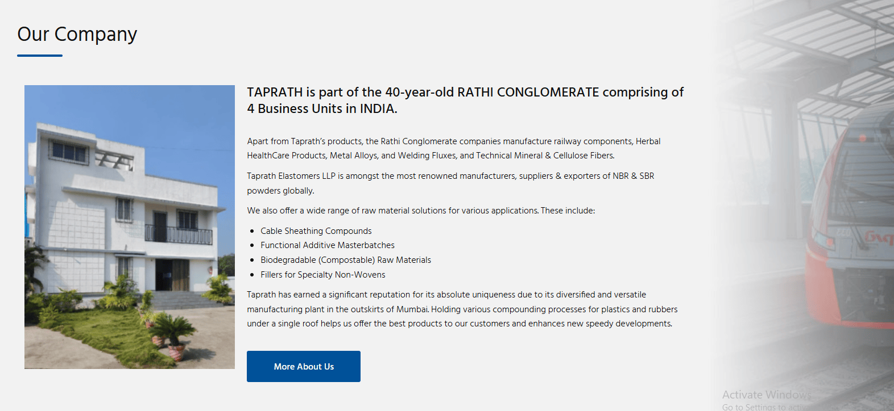Click the bullet dot before Cable Sheathing
This screenshot has height=411, width=894.
[x=252, y=232]
